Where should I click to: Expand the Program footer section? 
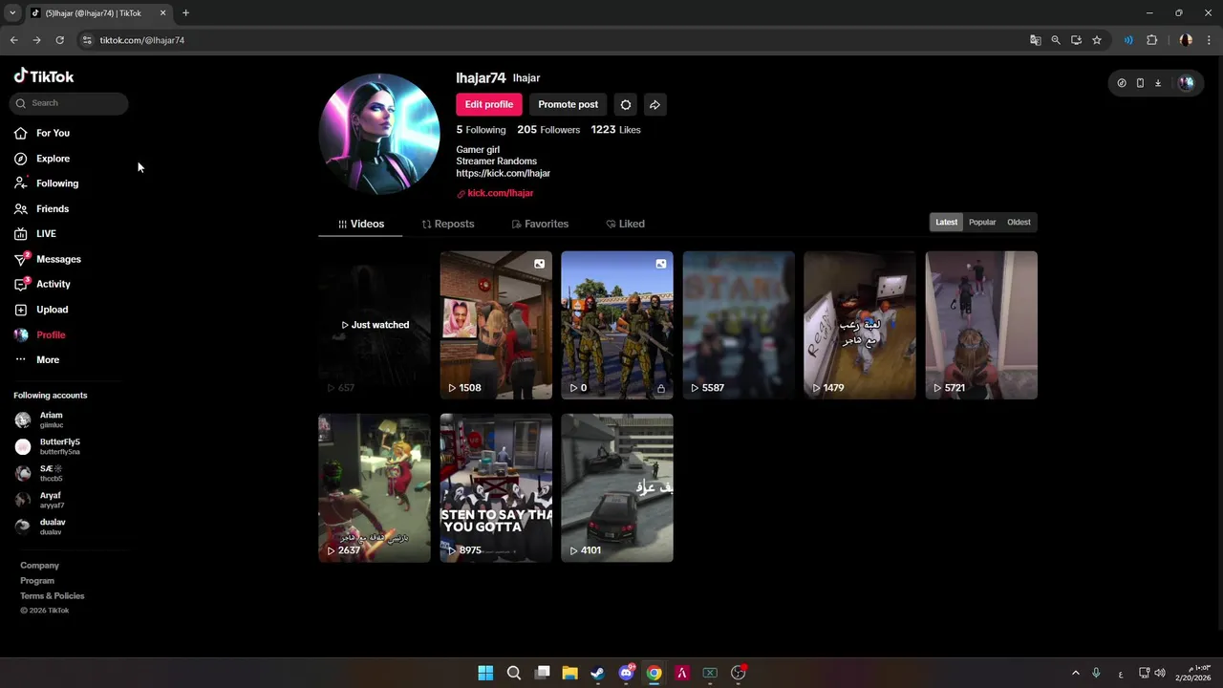tap(37, 581)
